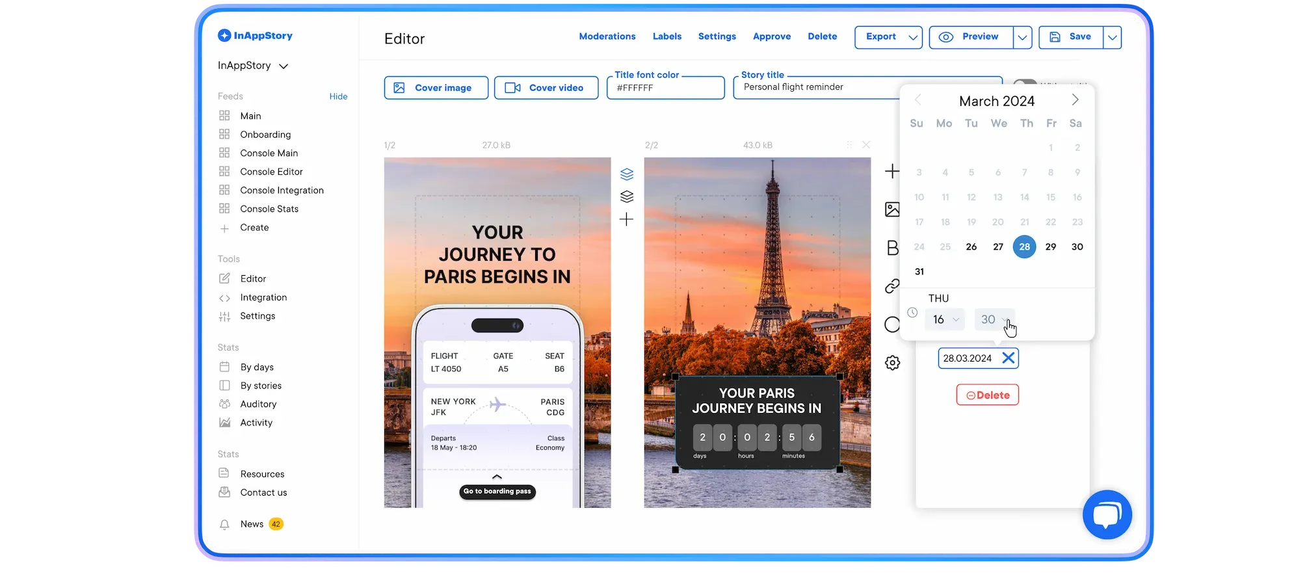Image resolution: width=1307 pixels, height=573 pixels.
Task: Select March 29 in the calendar
Action: click(1051, 247)
